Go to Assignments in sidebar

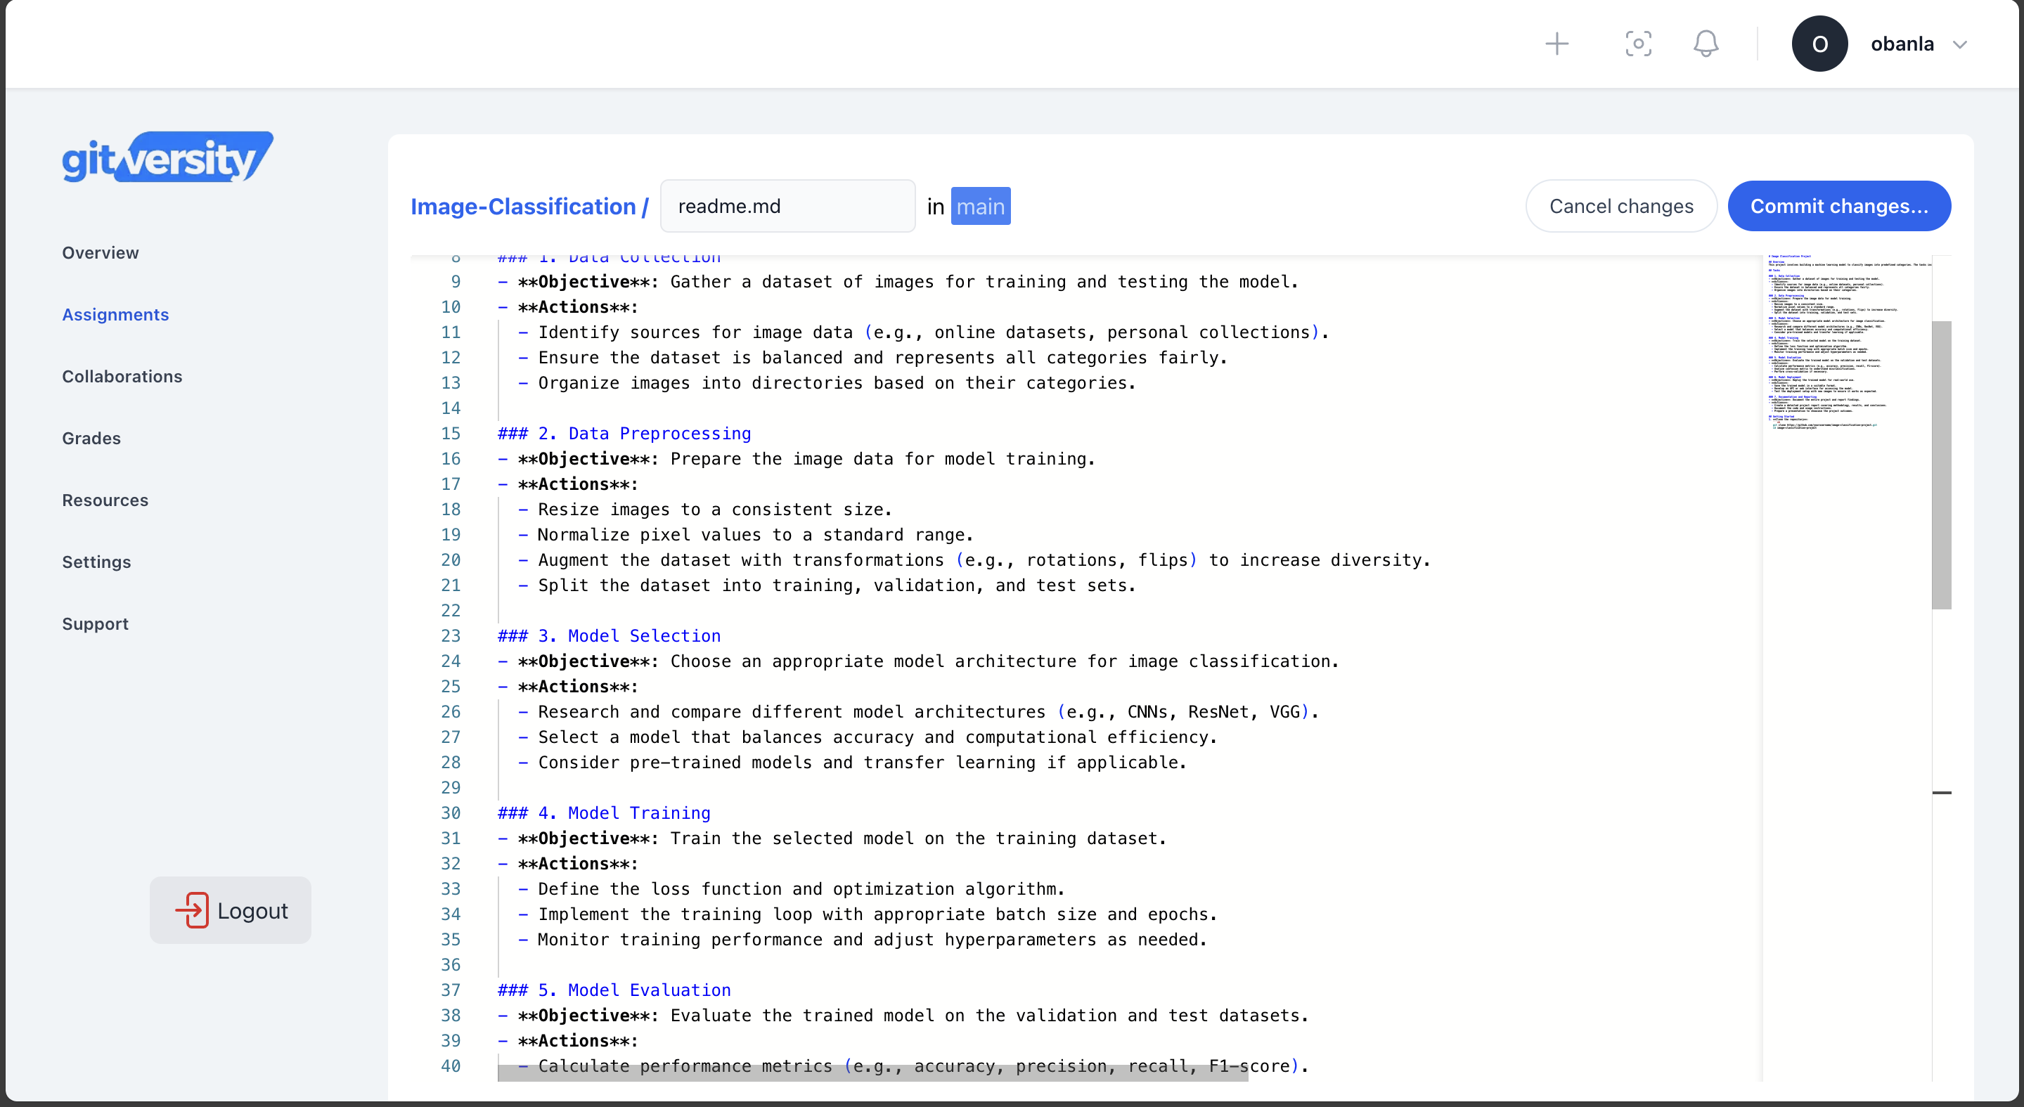click(x=115, y=315)
